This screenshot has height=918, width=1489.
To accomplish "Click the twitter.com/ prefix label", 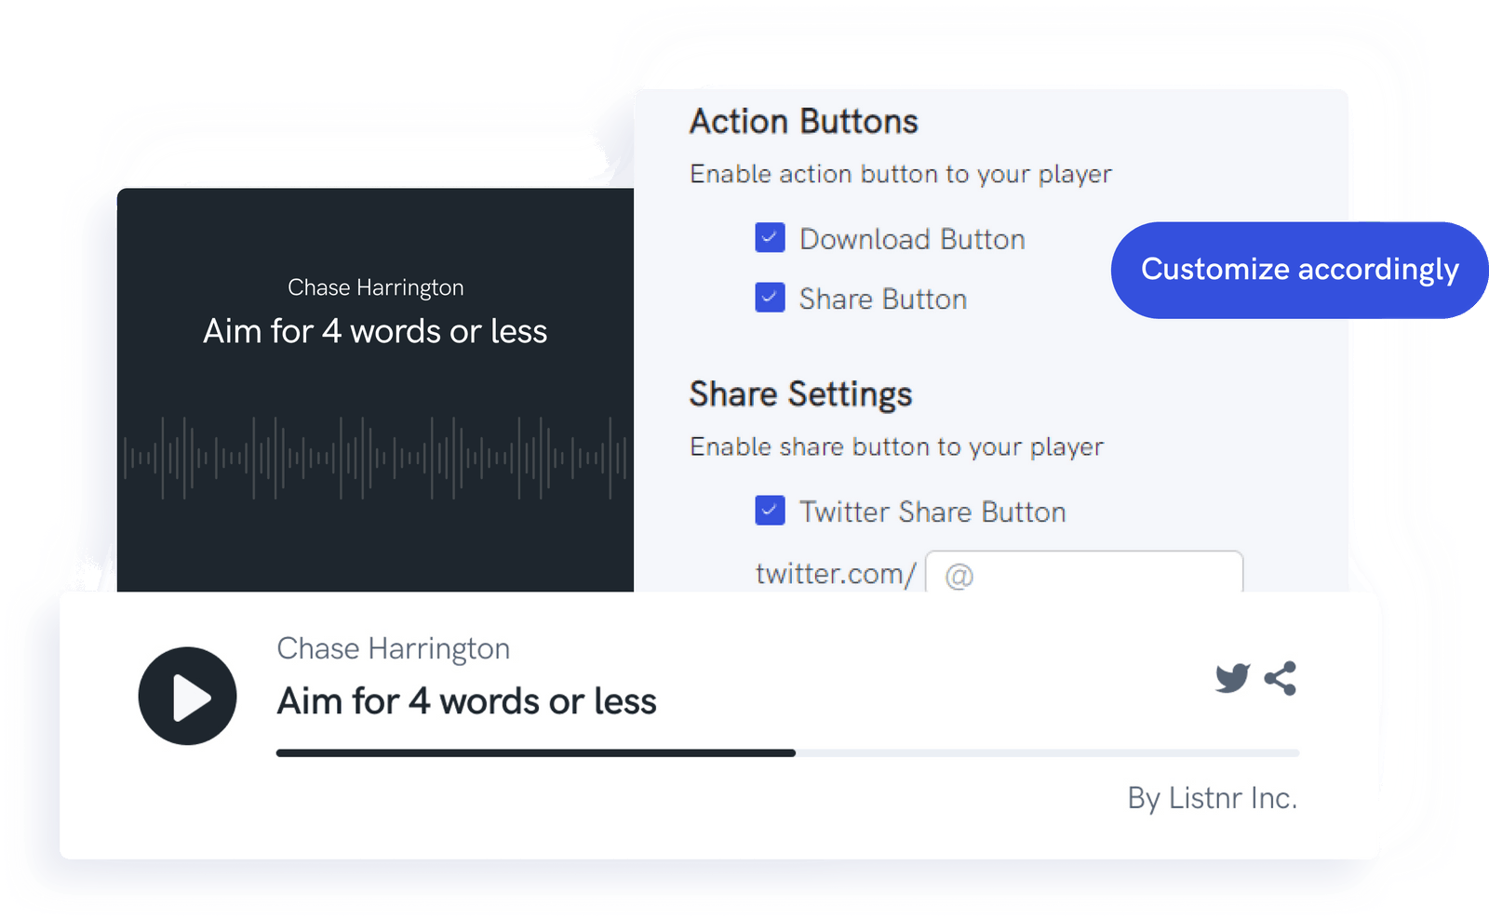I will tap(835, 574).
